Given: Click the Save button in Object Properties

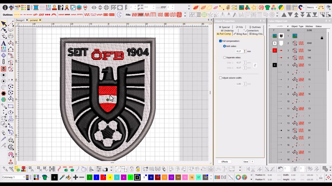Looking at the screenshot, I should [x=246, y=162].
